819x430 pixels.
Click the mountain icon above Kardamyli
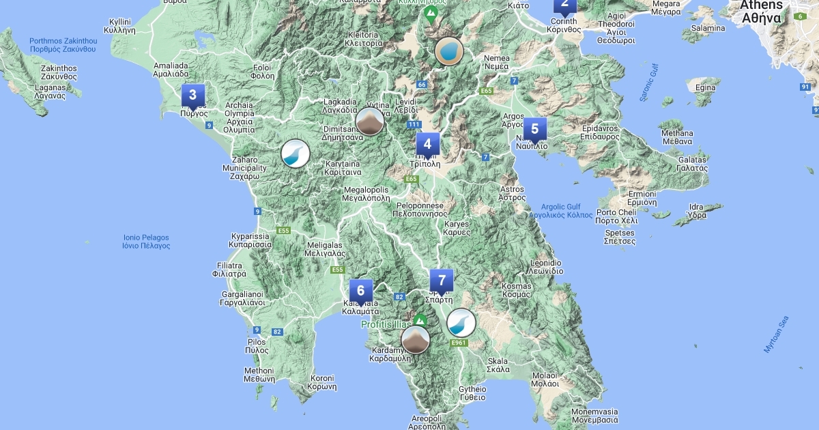coord(415,339)
